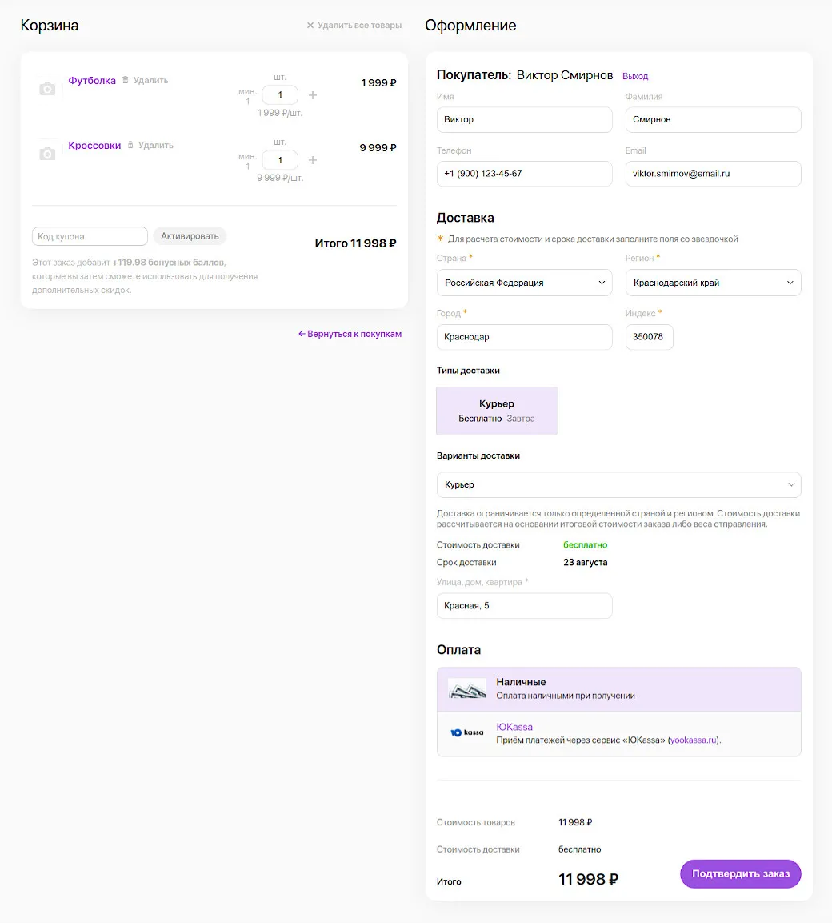Click the X to delete all items
Screen dimensions: 832x923
point(310,26)
